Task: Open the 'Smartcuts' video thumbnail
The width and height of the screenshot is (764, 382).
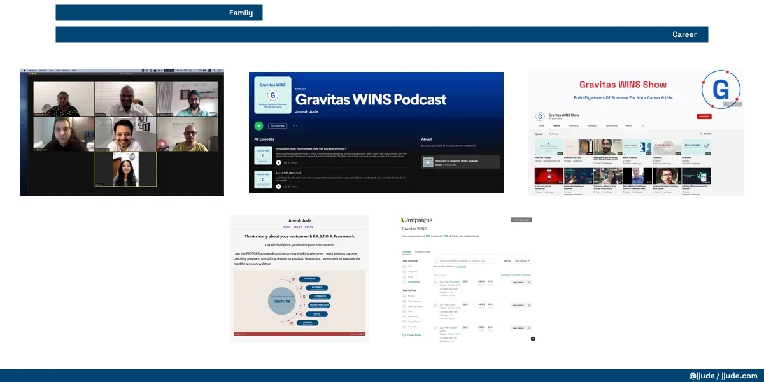Action: tap(697, 147)
